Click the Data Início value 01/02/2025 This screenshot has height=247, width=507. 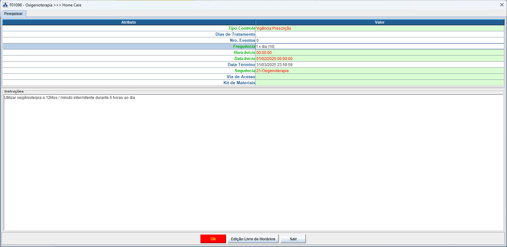pyautogui.click(x=379, y=59)
